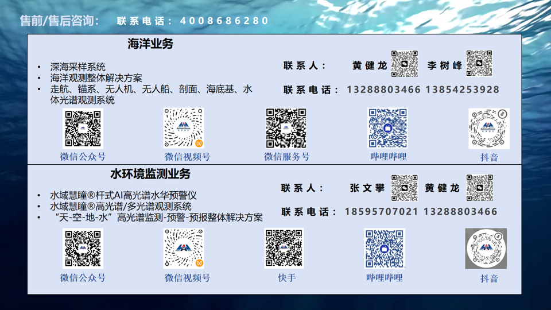Click the 微信公众号 label under 海洋业务
The height and width of the screenshot is (310, 551).
pyautogui.click(x=83, y=157)
